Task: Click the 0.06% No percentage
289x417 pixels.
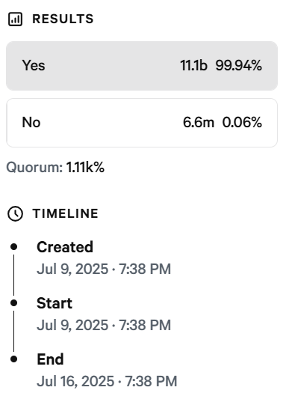Action: pos(242,122)
